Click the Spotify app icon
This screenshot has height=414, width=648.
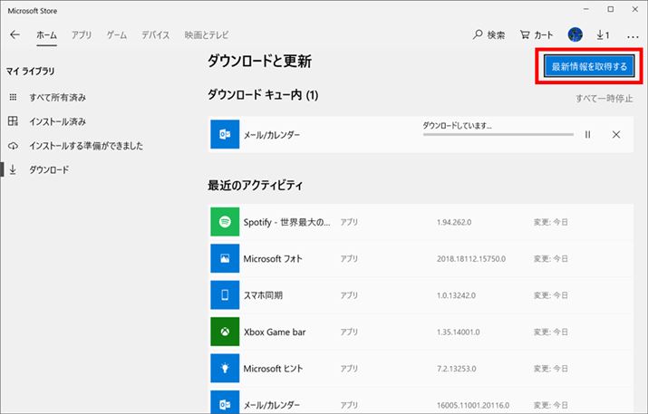coord(224,222)
